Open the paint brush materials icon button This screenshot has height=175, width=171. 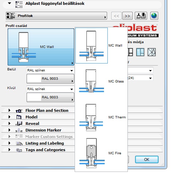(x=141, y=16)
